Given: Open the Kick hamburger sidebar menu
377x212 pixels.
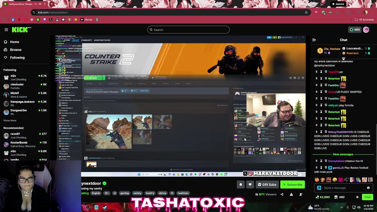Looking at the screenshot, I should click(x=6, y=30).
